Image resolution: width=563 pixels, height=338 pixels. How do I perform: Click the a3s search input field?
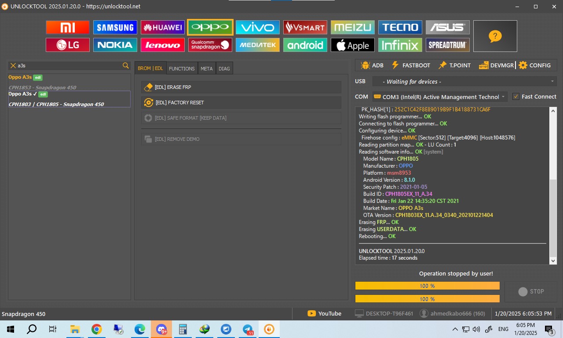(x=69, y=66)
